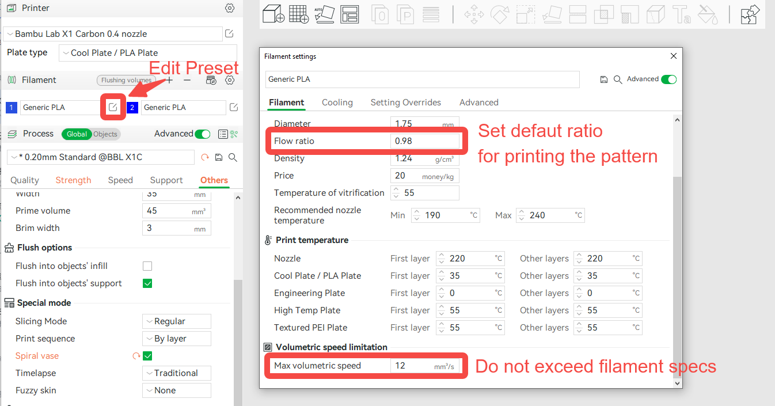Screen dimensions: 775x406
Task: Switch Process scope to Global
Action: [77, 134]
